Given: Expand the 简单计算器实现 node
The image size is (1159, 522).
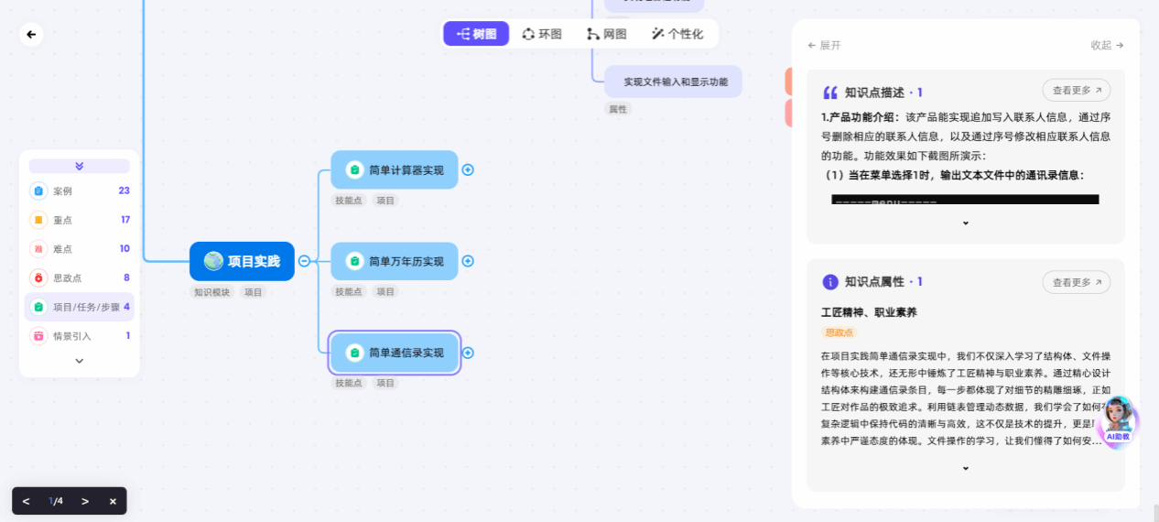Looking at the screenshot, I should 468,170.
